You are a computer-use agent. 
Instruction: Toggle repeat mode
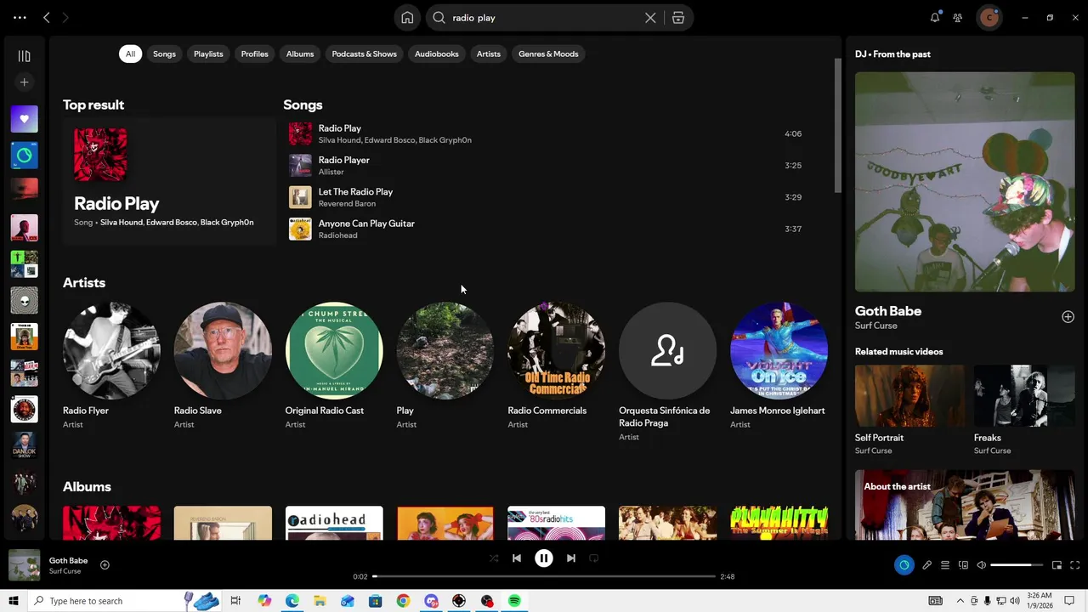click(x=594, y=558)
